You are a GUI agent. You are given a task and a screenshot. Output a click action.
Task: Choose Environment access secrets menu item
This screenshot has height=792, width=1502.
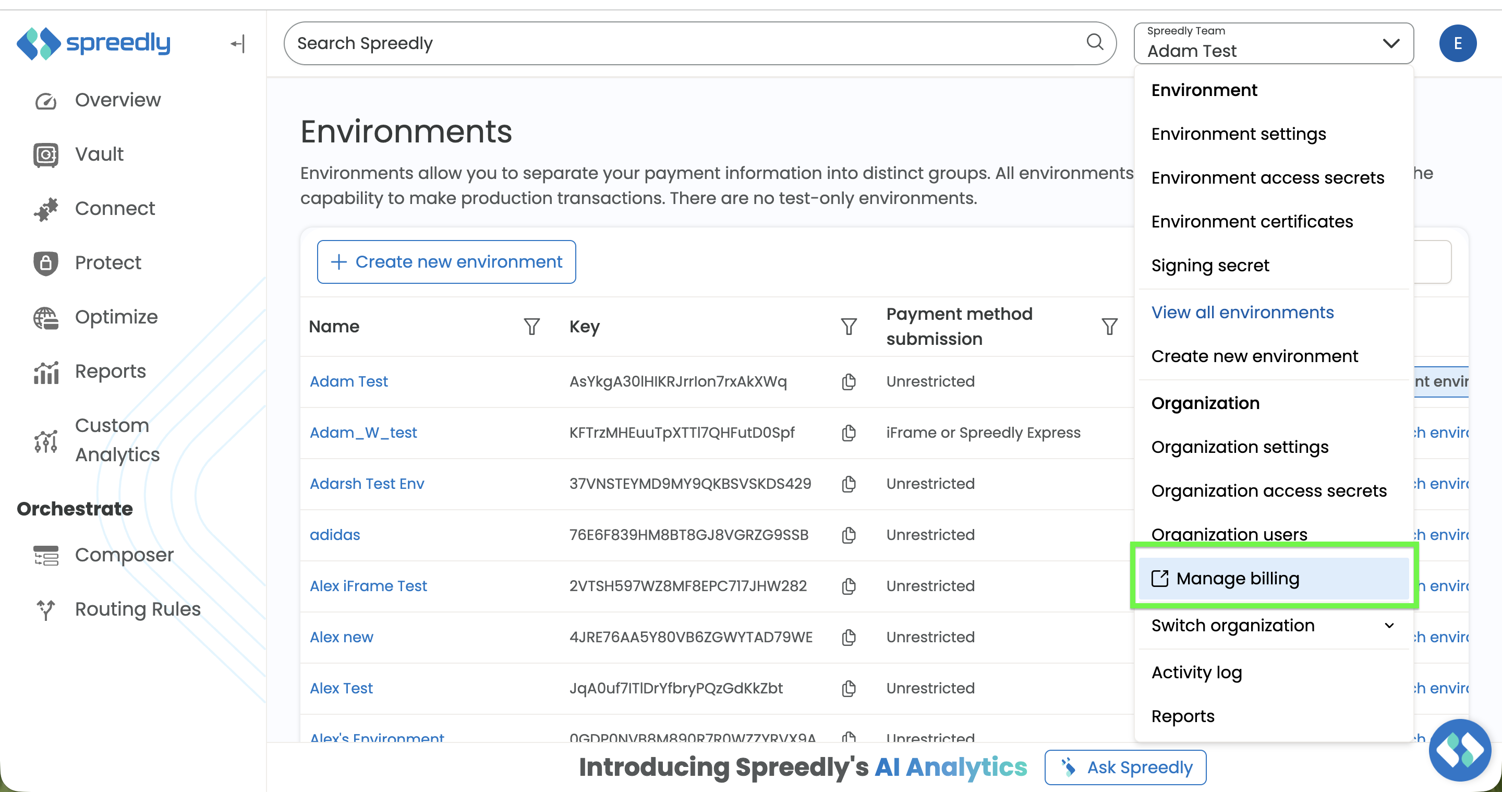[1268, 177]
